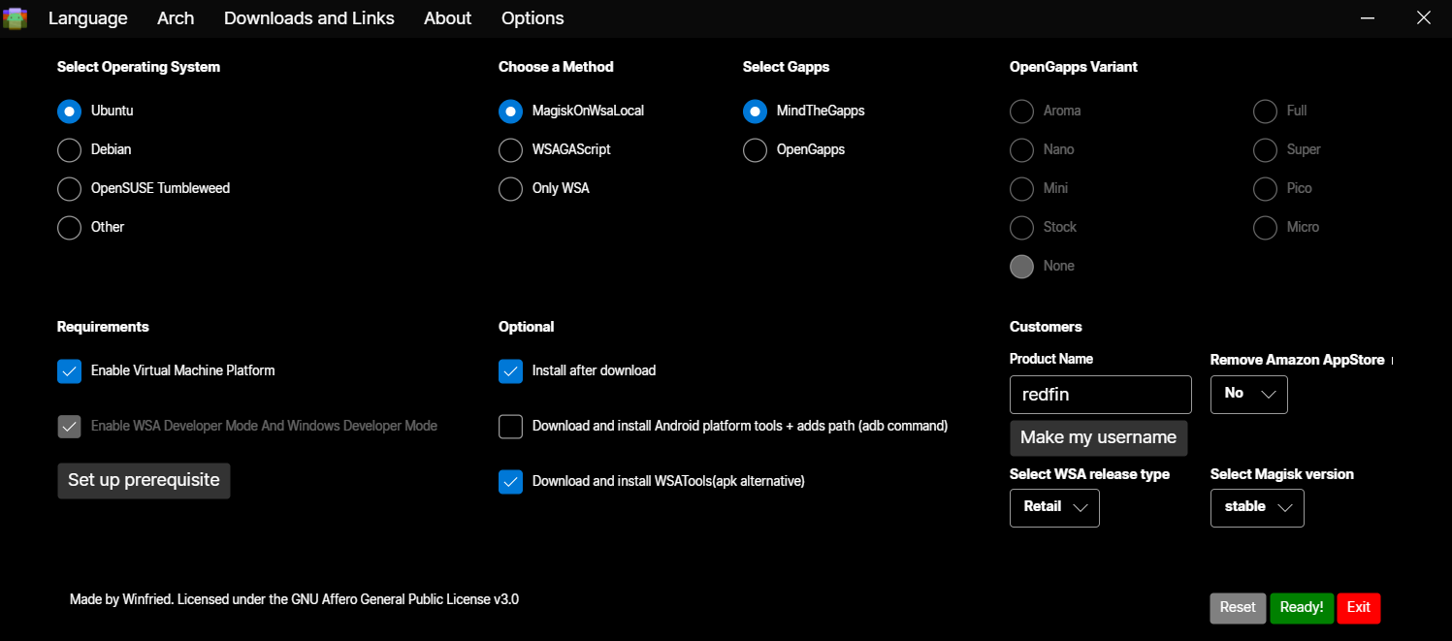The image size is (1452, 641).
Task: Open the Language menu
Action: pyautogui.click(x=87, y=18)
